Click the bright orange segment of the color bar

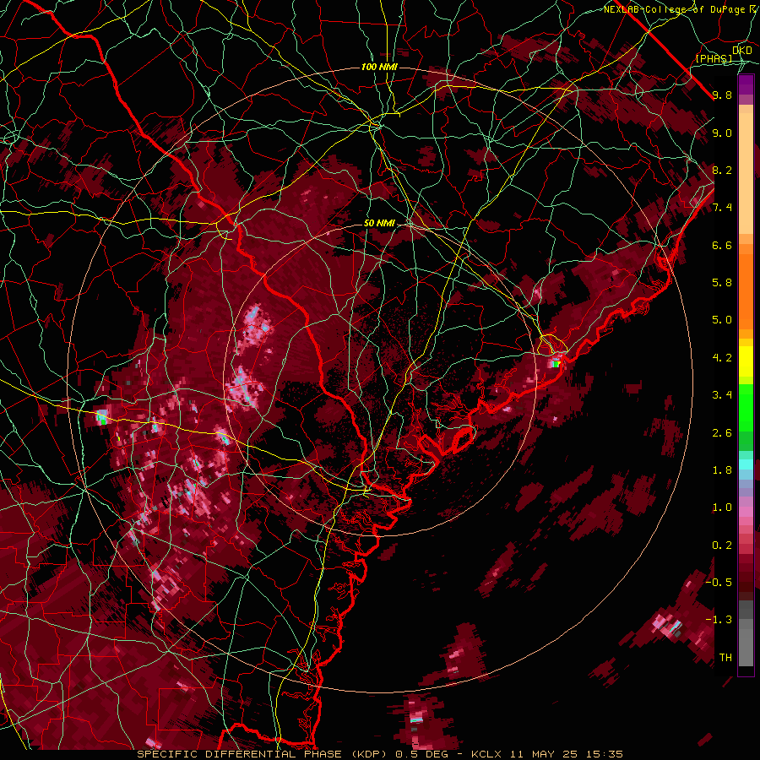(746, 290)
